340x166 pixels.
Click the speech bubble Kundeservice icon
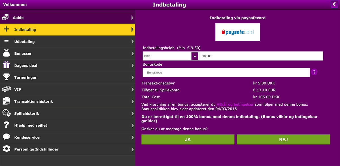[x=6, y=137]
